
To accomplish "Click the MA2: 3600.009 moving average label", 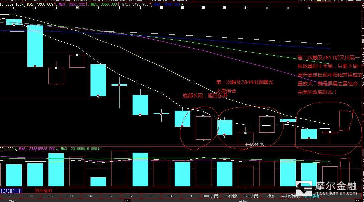I will point(41,4).
